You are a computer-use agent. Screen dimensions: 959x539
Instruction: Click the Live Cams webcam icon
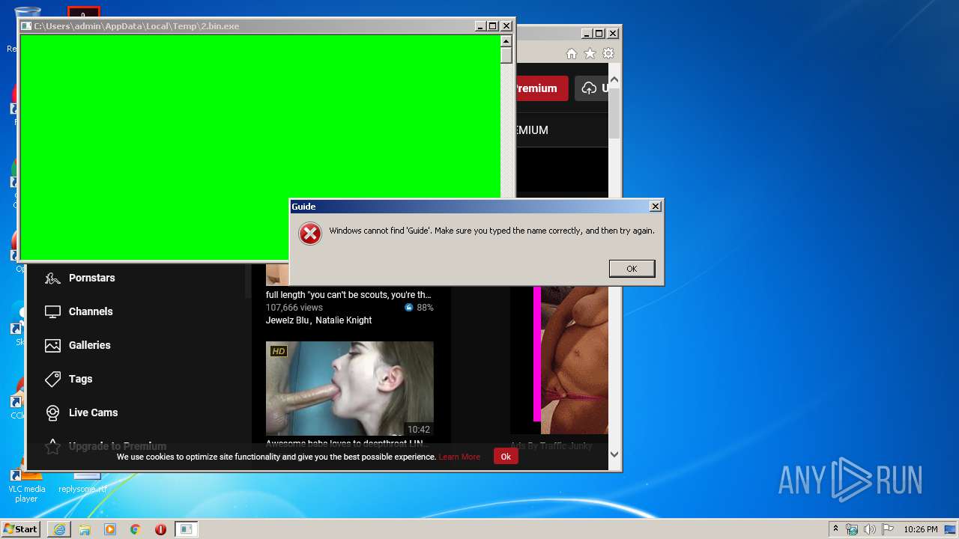tap(52, 412)
